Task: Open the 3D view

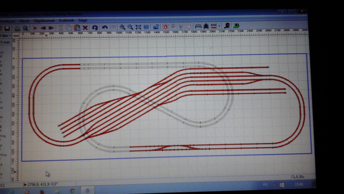Action: coord(236,26)
